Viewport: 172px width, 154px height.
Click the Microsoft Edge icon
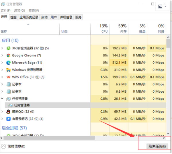[x=8, y=63]
